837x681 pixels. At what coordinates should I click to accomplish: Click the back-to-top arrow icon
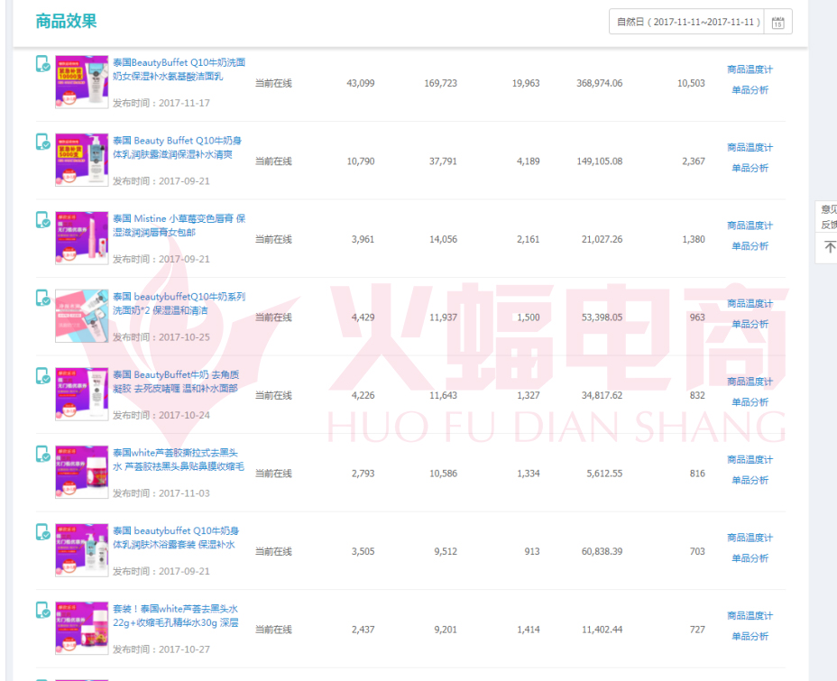[x=830, y=247]
